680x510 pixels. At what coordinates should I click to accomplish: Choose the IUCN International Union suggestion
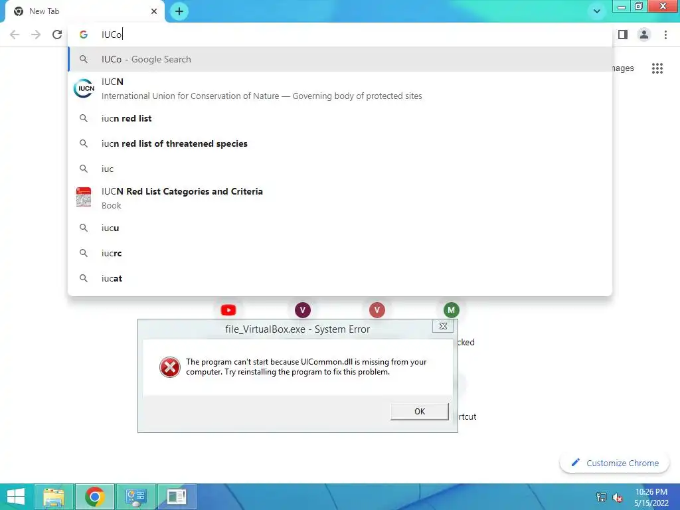click(340, 88)
